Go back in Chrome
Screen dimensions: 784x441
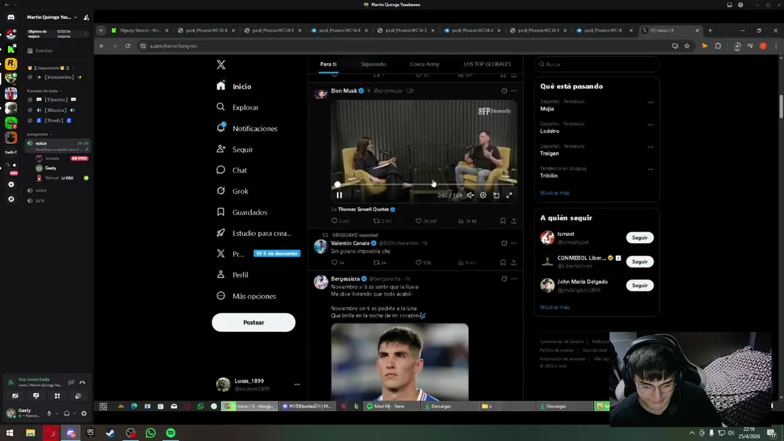pyautogui.click(x=102, y=46)
